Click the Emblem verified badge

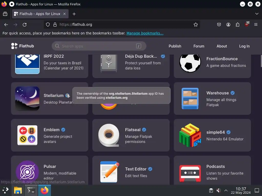(63, 130)
